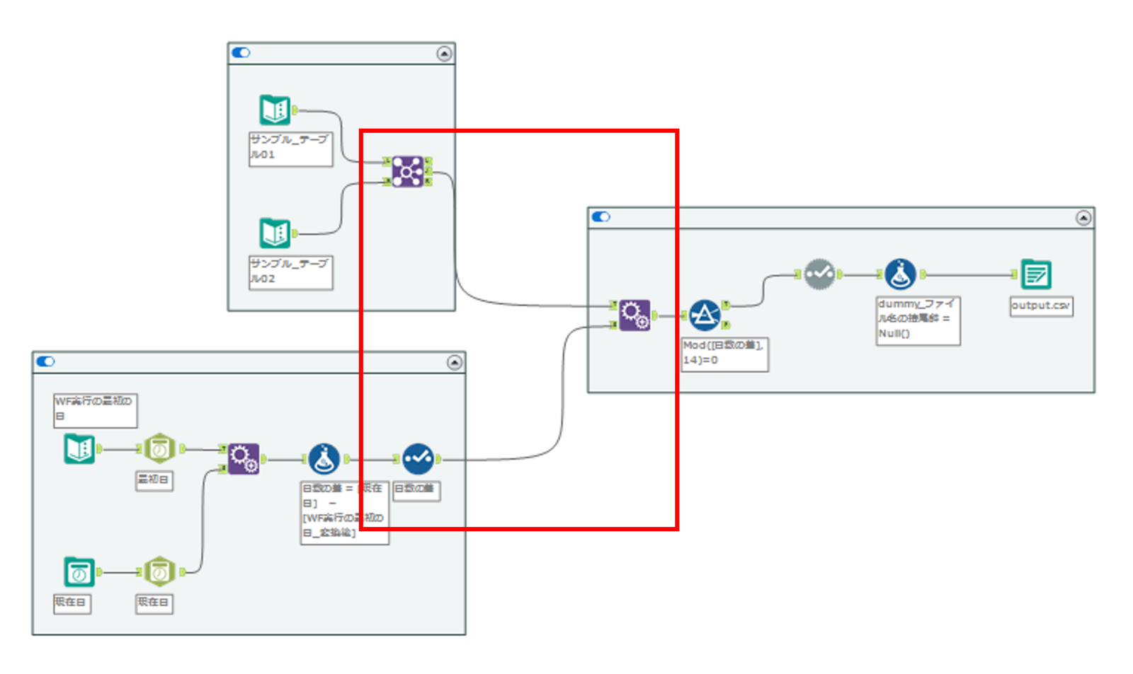Click the purple Join Multiple tool
Screen dimensions: 1133x674
(407, 171)
